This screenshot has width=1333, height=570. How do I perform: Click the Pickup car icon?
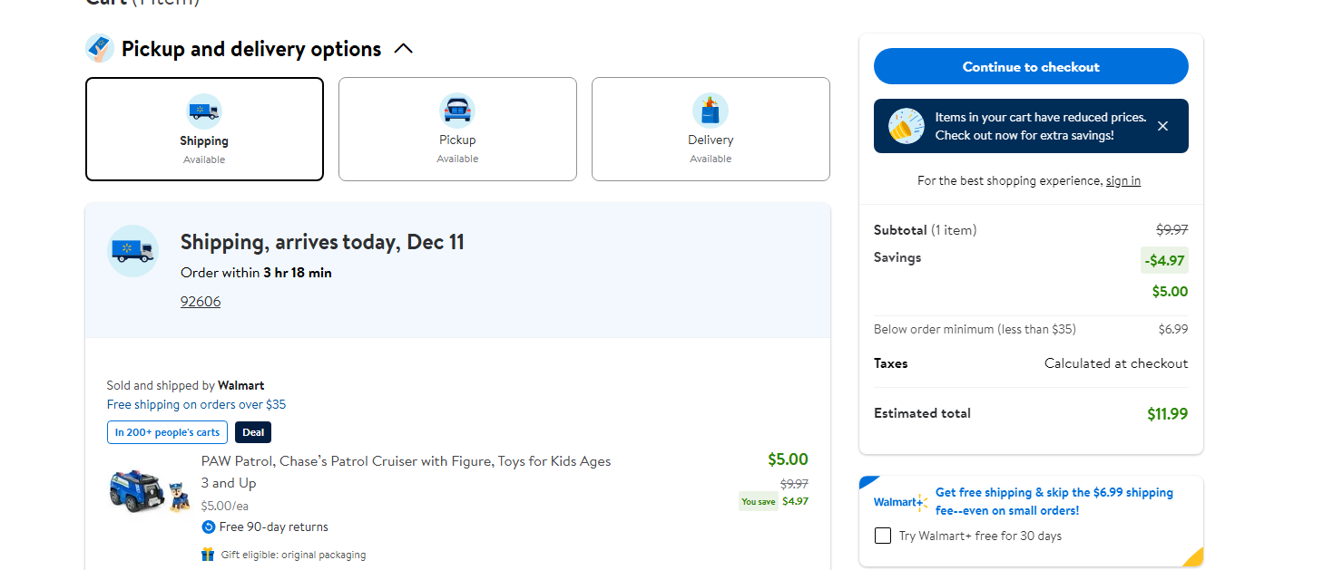[x=457, y=111]
